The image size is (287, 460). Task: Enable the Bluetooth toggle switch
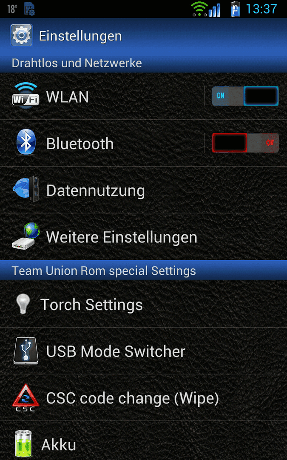(x=245, y=143)
